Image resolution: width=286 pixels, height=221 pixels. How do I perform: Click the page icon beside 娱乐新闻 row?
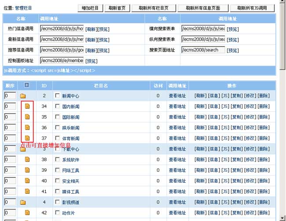click(x=27, y=128)
